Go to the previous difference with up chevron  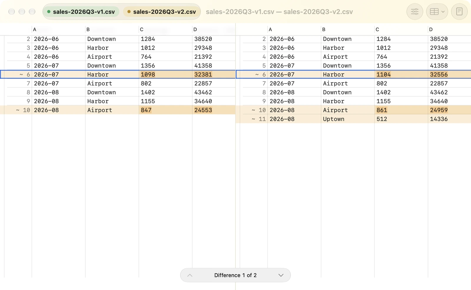190,275
